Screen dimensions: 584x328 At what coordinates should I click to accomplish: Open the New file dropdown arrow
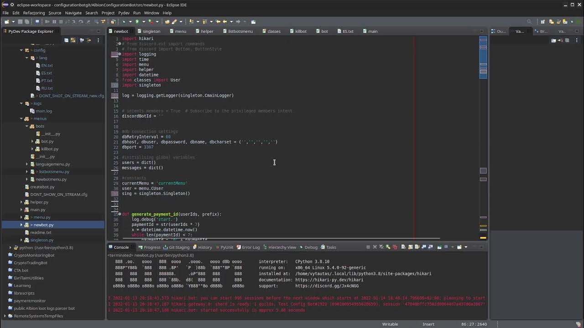coord(13,21)
